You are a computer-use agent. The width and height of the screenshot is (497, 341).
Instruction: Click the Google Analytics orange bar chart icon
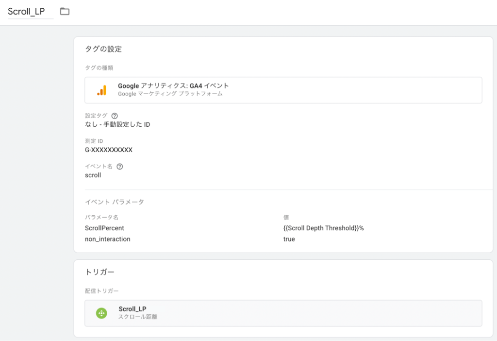(x=101, y=90)
